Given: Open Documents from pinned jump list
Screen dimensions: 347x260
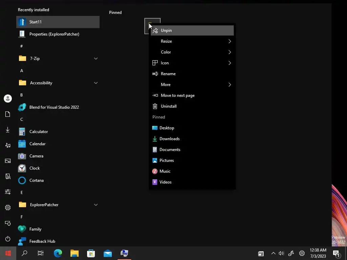Looking at the screenshot, I should [x=192, y=150].
